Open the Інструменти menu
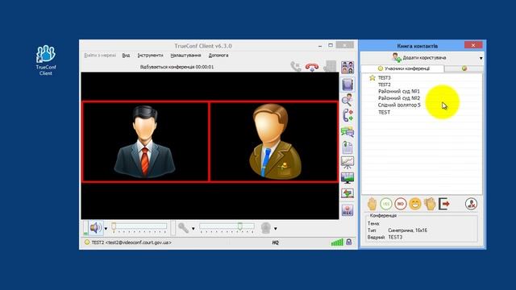 (151, 56)
